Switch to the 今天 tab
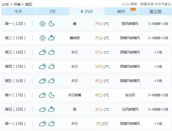Image resolution: width=172 pixels, height=131 pixels. click(18, 11)
